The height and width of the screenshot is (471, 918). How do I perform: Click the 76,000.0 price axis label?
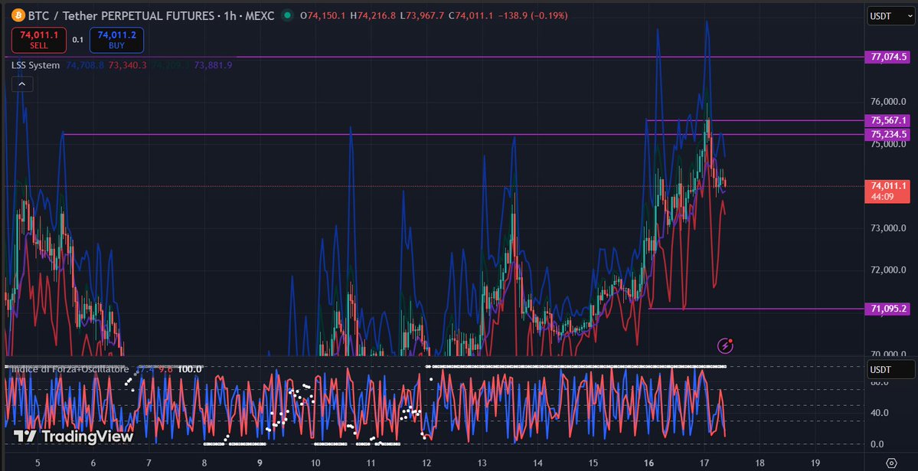tap(888, 101)
